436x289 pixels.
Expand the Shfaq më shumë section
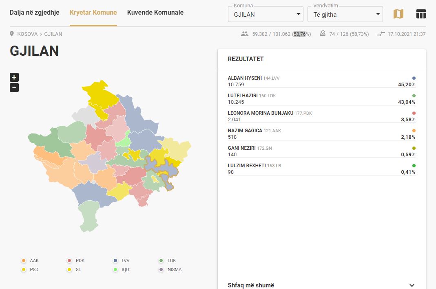tap(321, 285)
